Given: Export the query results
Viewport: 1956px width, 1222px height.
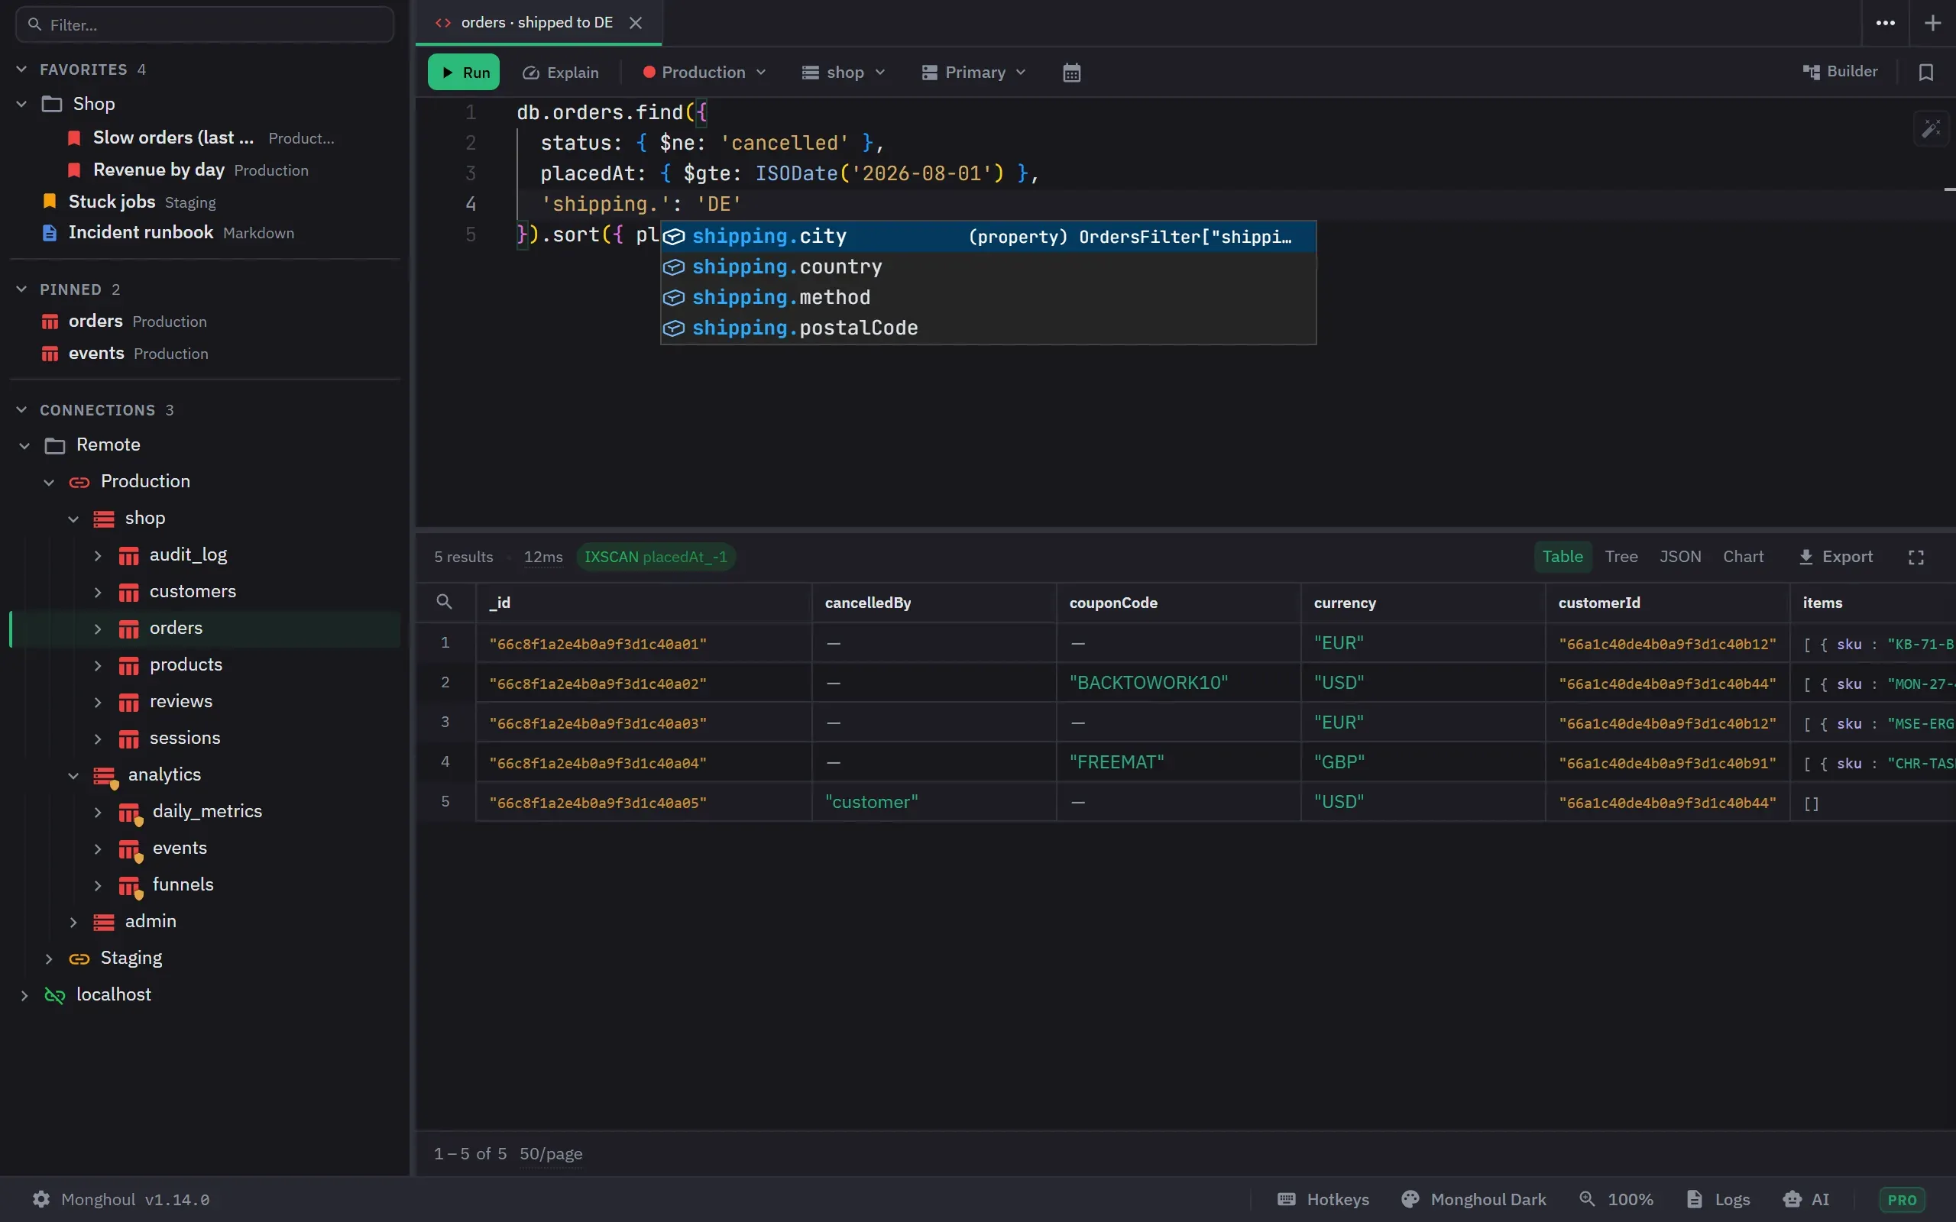Looking at the screenshot, I should coord(1835,557).
